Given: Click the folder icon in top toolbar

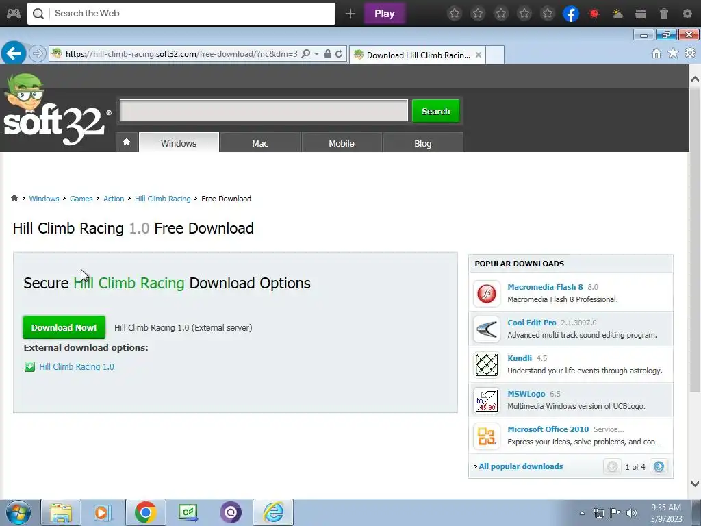Looking at the screenshot, I should point(641,14).
